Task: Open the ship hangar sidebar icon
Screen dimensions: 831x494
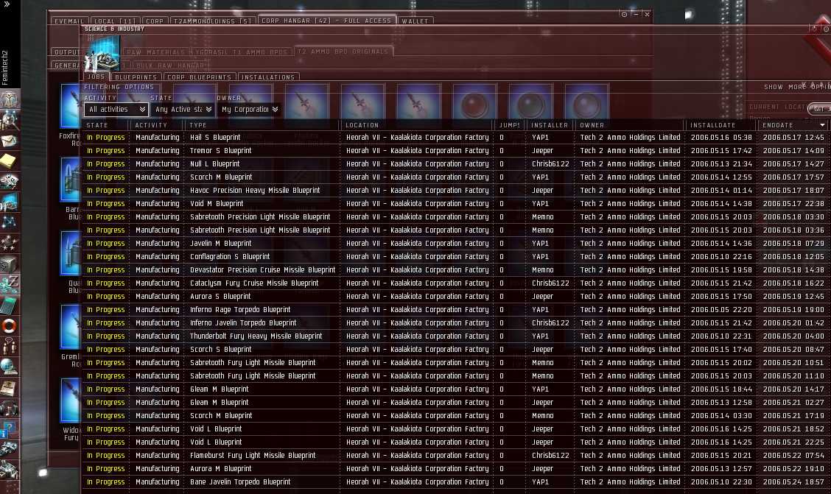Action: click(x=10, y=449)
